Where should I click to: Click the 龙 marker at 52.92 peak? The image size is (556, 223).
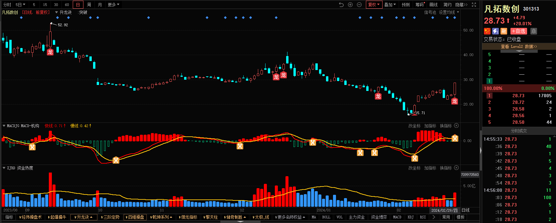coord(50,52)
